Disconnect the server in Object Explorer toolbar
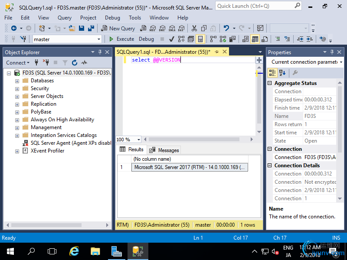The width and height of the screenshot is (347, 260). click(x=46, y=62)
